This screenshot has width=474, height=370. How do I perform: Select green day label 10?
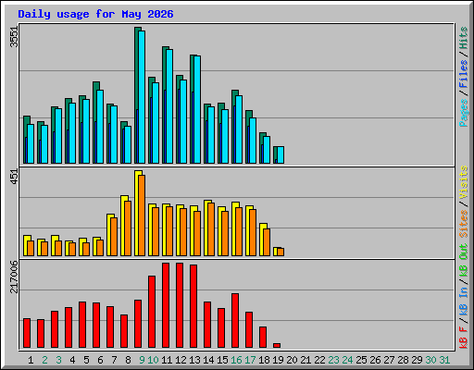click(x=153, y=360)
